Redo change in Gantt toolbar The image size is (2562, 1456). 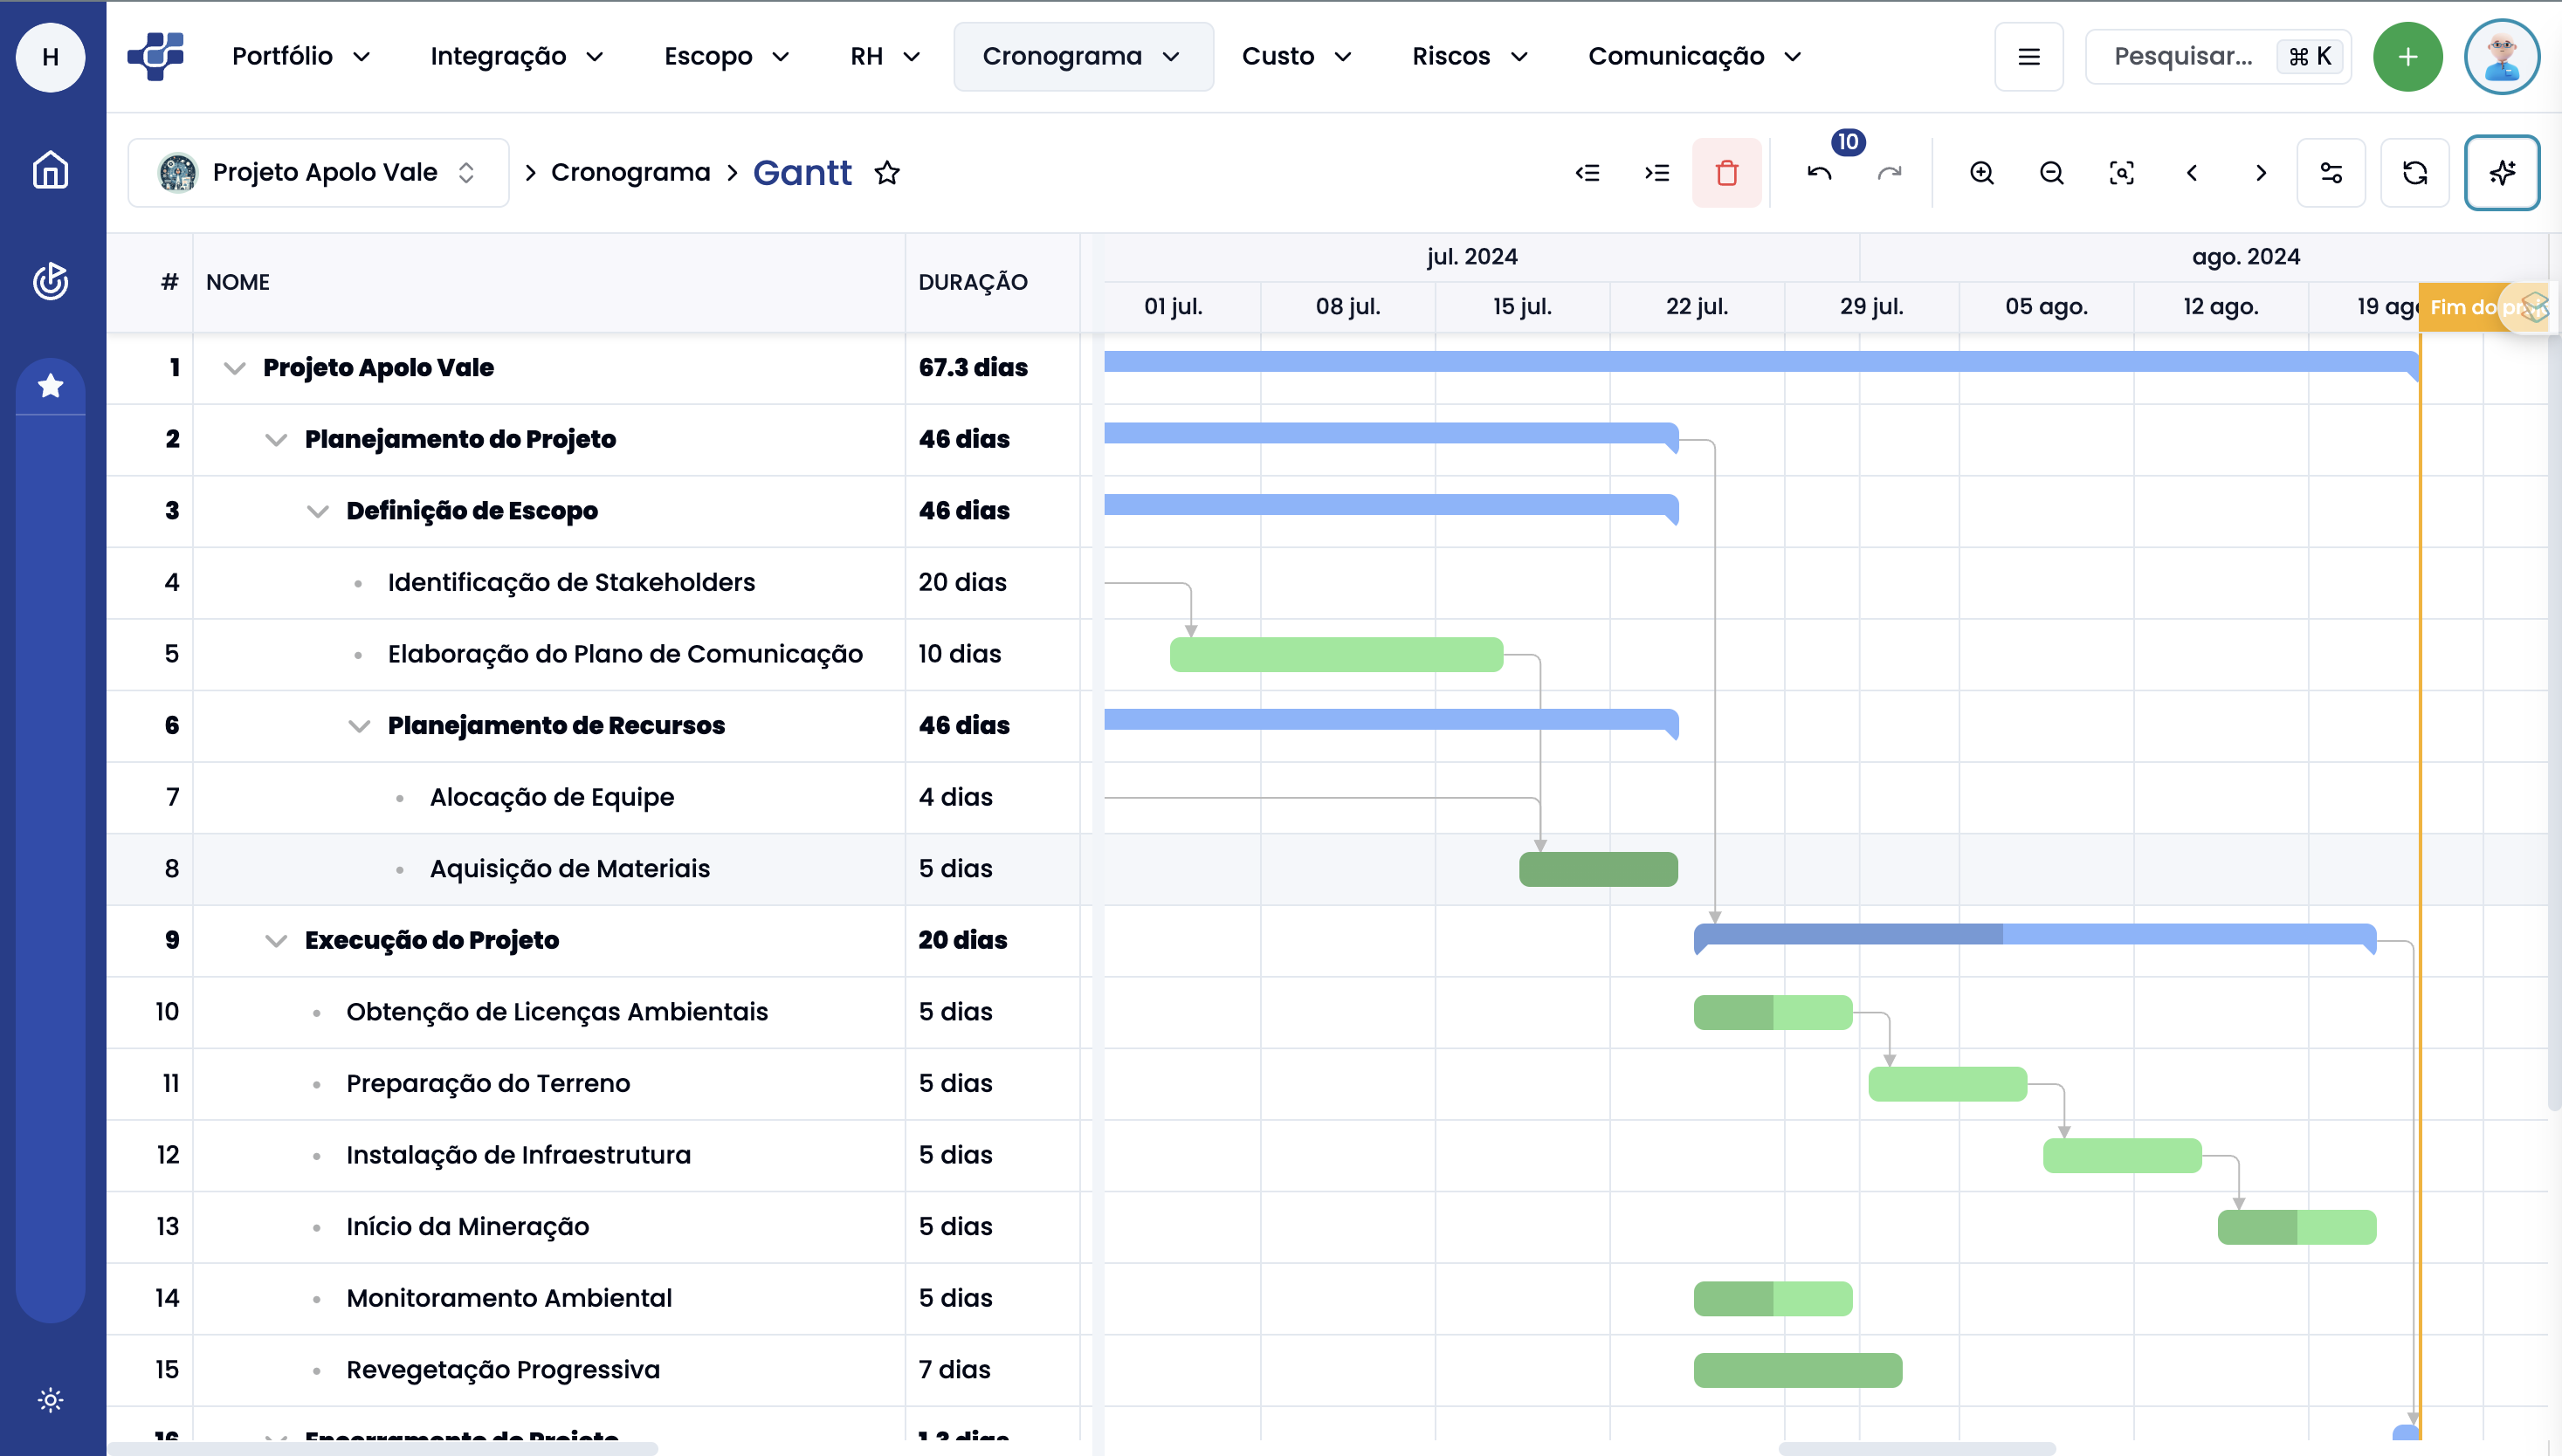[1890, 173]
